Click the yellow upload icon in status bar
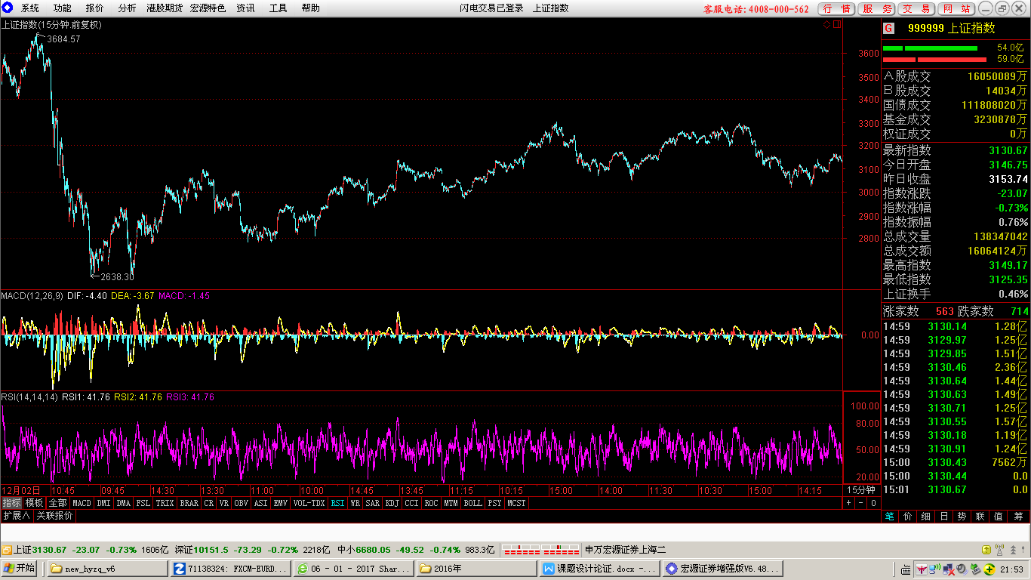 pos(986,550)
